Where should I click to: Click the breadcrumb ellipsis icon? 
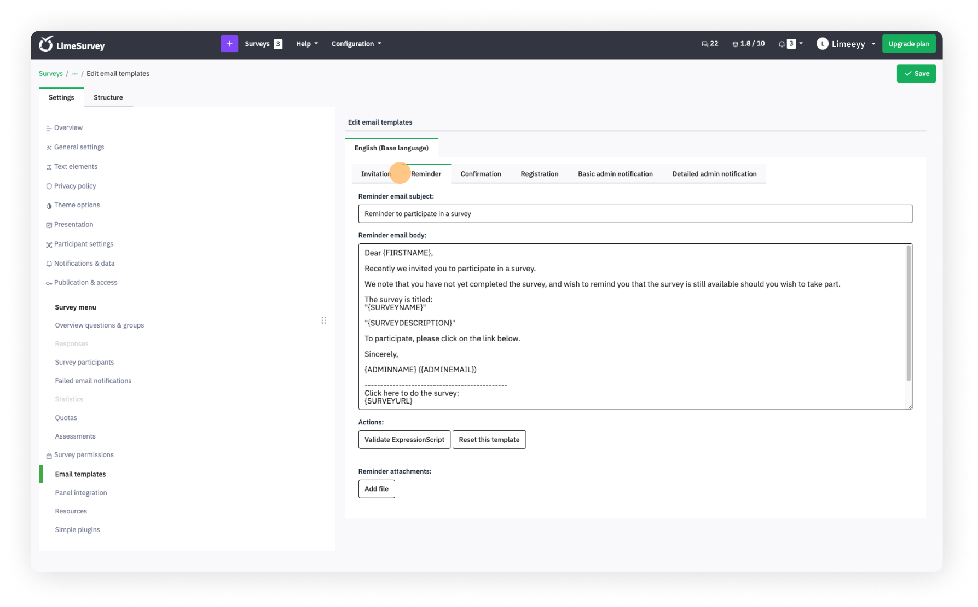(75, 74)
